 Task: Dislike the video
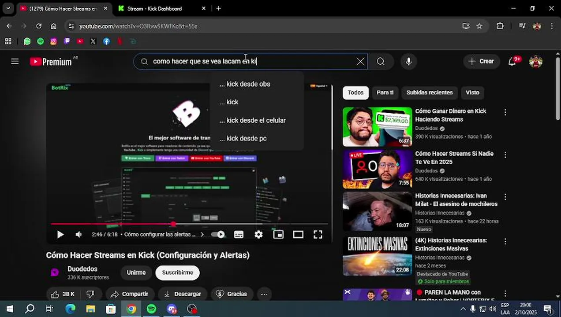click(x=90, y=294)
